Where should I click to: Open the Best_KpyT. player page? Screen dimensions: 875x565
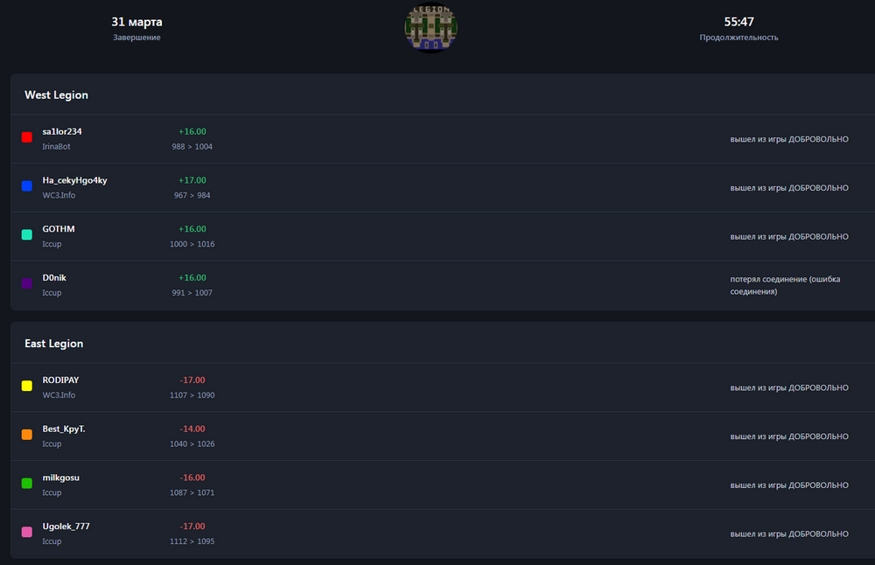click(64, 429)
